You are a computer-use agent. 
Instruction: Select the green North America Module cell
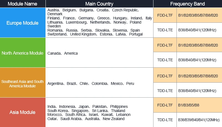click(x=23, y=53)
